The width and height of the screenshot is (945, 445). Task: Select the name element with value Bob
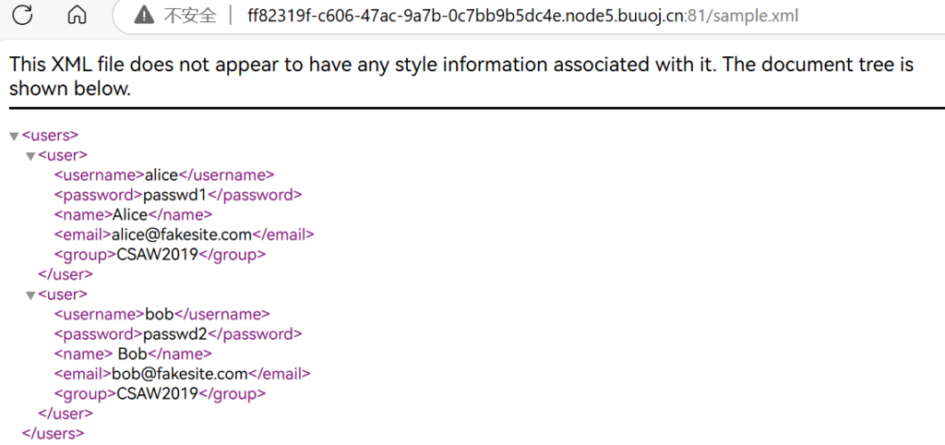133,355
